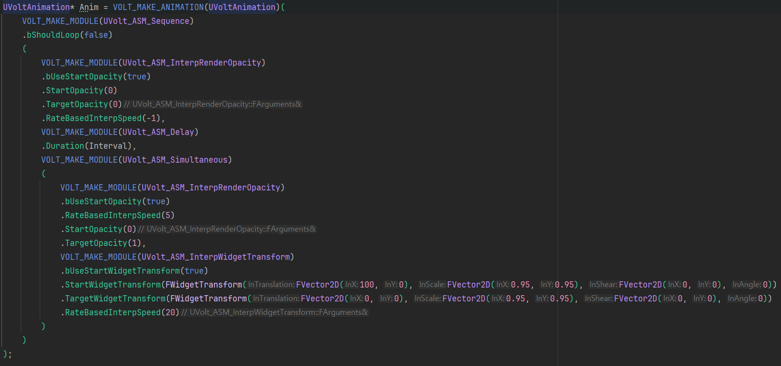Click the StartOpacity(0) call with FArguments hint
The image size is (781, 366).
(x=94, y=229)
